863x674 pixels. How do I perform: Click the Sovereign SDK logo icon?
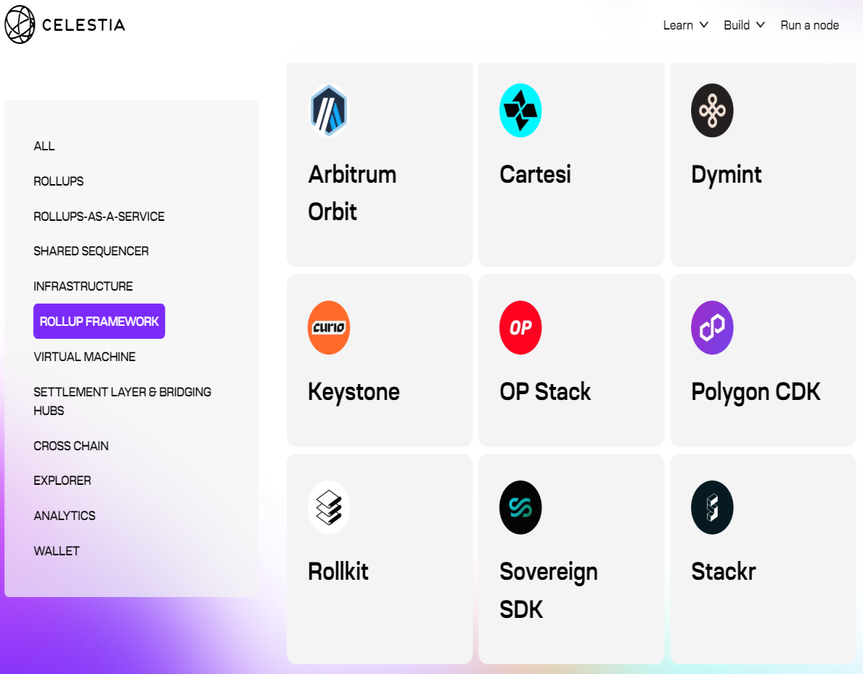[x=521, y=507]
